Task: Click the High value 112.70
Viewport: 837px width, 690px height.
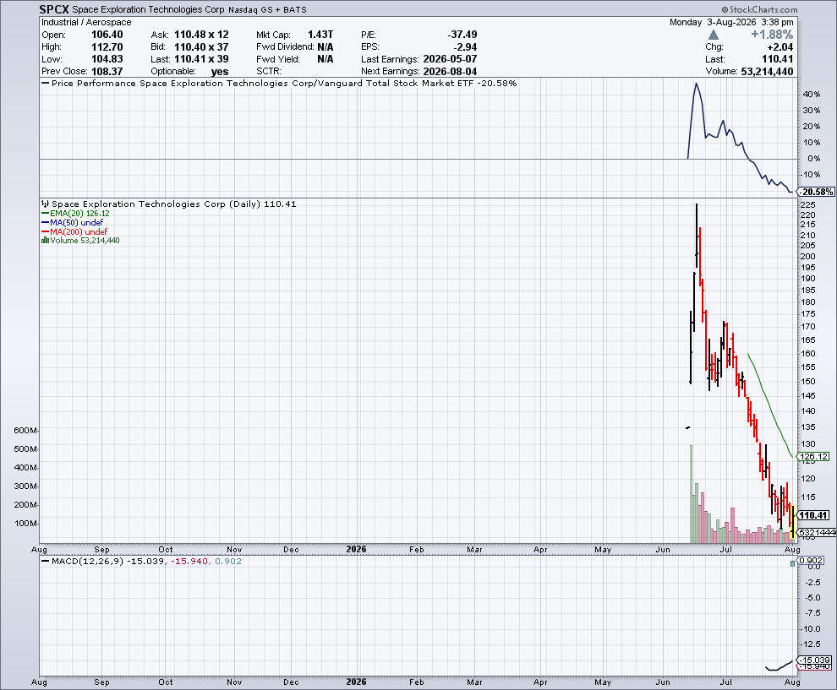Action: (107, 47)
